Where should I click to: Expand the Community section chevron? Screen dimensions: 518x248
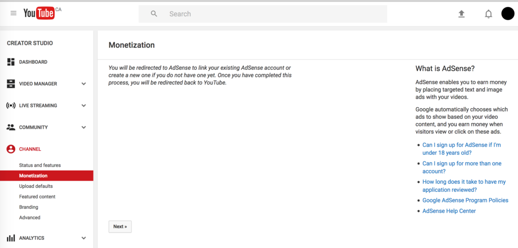(x=83, y=128)
